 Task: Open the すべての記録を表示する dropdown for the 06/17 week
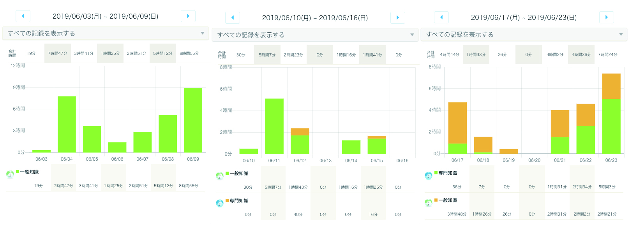(x=524, y=35)
